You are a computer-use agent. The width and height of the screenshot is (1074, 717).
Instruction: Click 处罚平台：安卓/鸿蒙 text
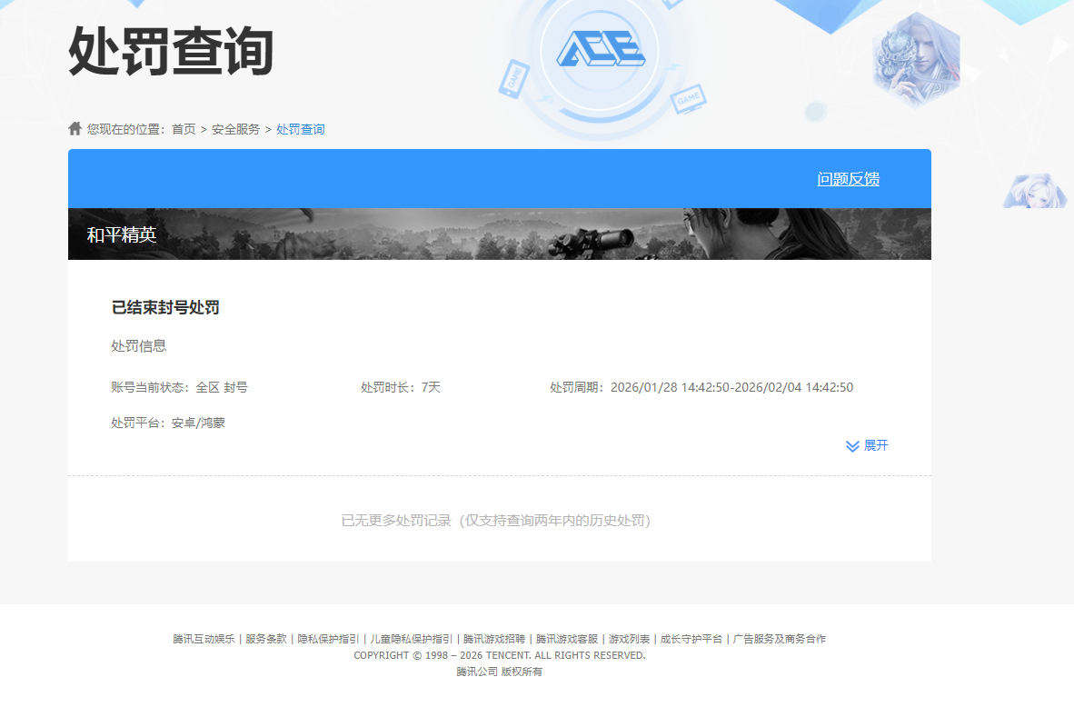(x=168, y=423)
